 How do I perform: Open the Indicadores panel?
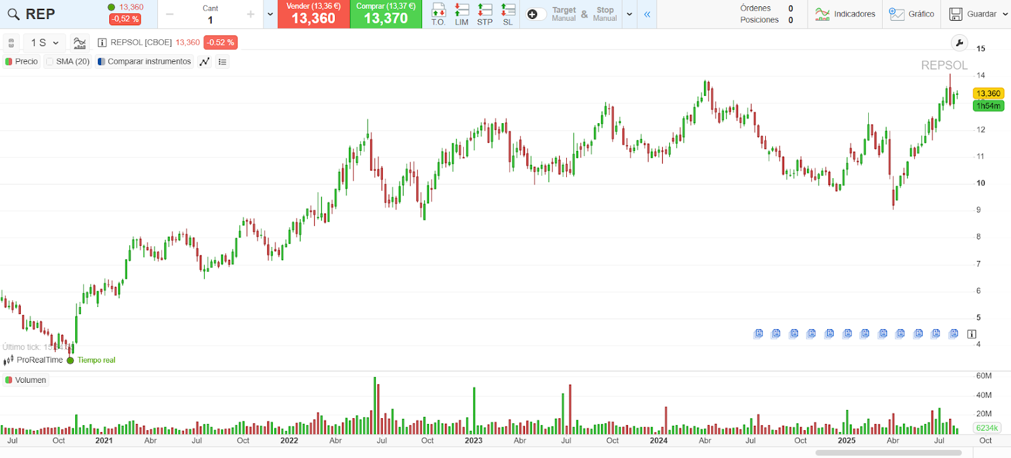845,14
